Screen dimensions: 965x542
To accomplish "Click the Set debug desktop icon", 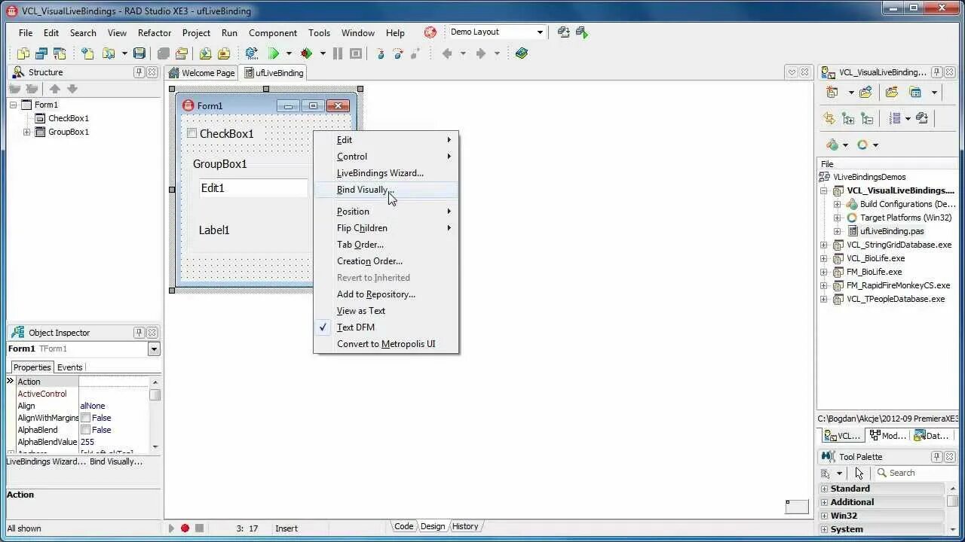I will (581, 32).
